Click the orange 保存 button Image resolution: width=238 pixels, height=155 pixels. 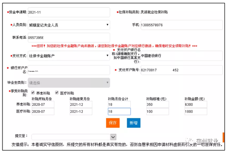click(112, 123)
